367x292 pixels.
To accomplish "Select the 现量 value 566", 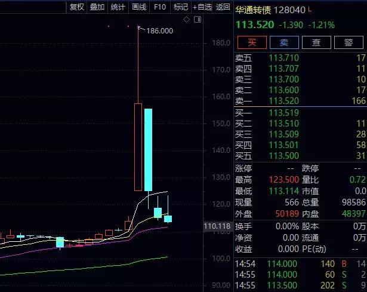I will point(292,202).
